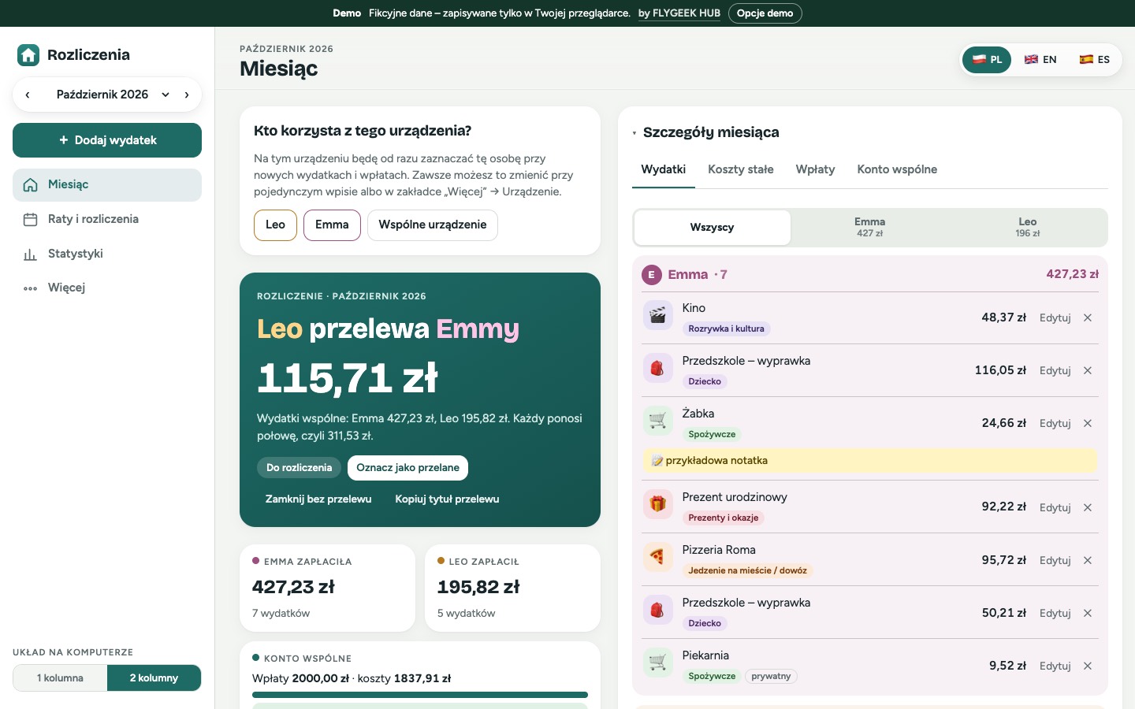The height and width of the screenshot is (709, 1135).
Task: Switch to the Koszty stałe tab
Action: (x=741, y=169)
